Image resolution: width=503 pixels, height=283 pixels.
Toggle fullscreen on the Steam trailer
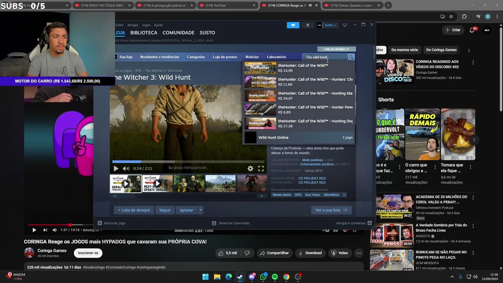coord(261,168)
